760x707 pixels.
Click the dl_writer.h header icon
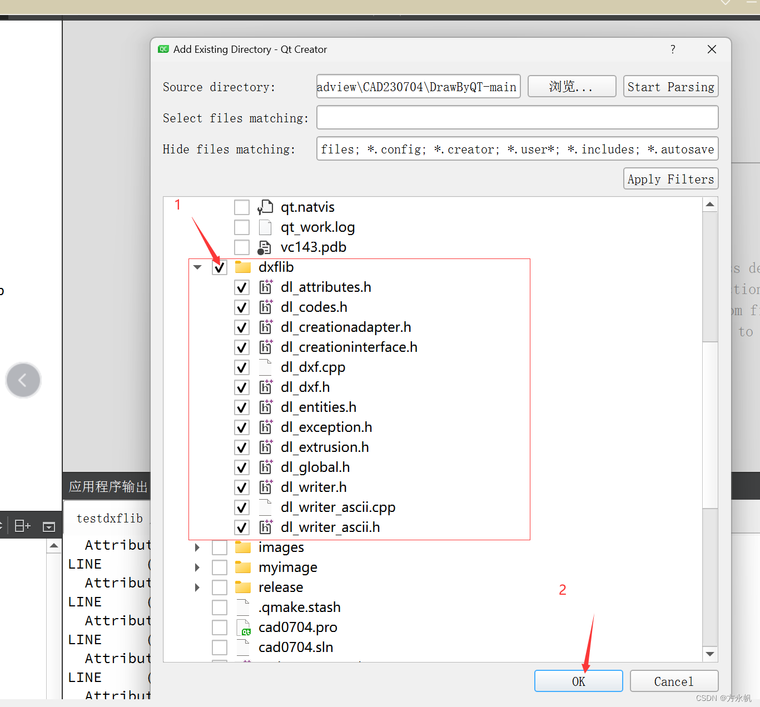[x=266, y=487]
